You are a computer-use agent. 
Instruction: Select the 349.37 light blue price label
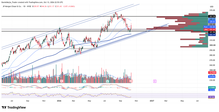(x=212, y=19)
